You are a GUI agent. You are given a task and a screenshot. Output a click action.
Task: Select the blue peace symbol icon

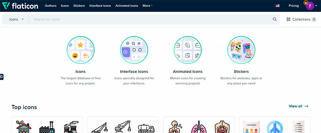point(275,127)
